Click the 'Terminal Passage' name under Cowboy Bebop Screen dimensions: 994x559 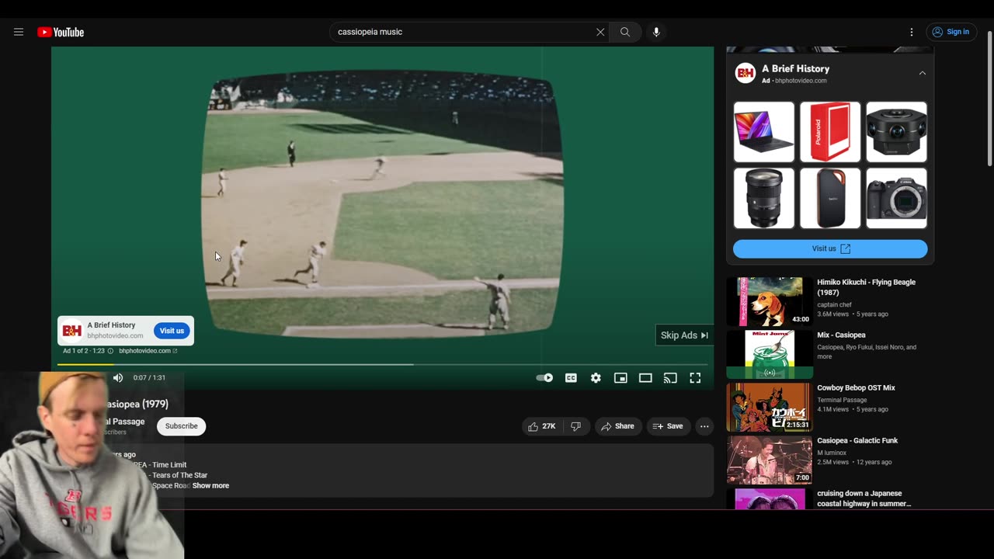pyautogui.click(x=842, y=400)
